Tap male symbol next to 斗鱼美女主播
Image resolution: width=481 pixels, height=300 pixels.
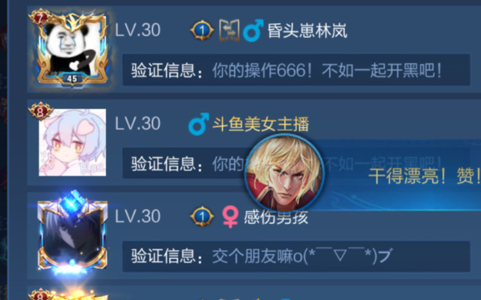click(x=198, y=124)
